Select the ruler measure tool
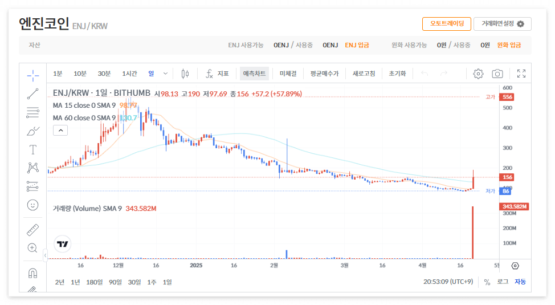 [x=33, y=230]
